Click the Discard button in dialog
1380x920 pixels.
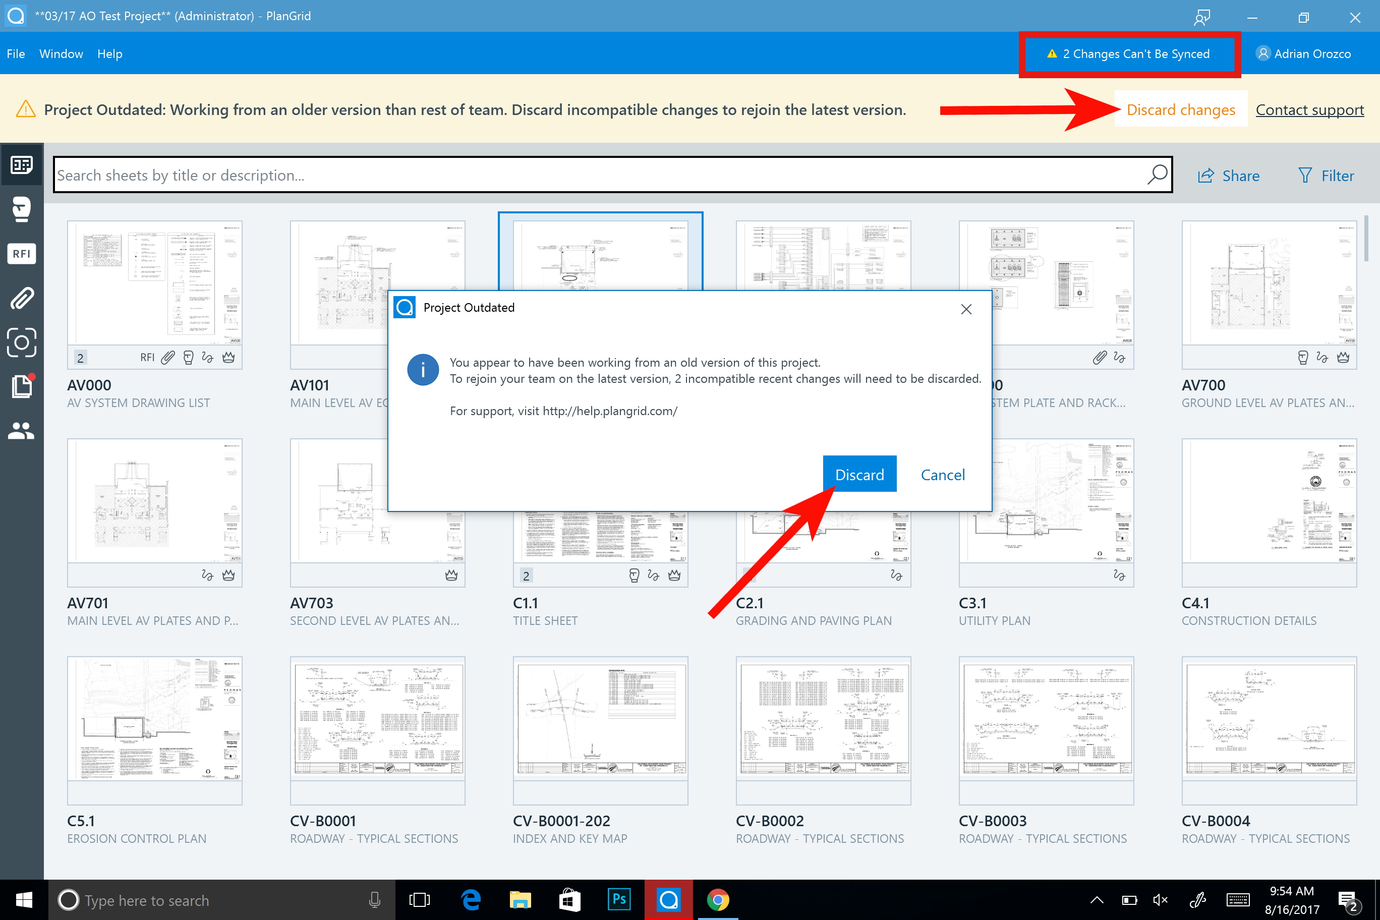[x=859, y=474]
